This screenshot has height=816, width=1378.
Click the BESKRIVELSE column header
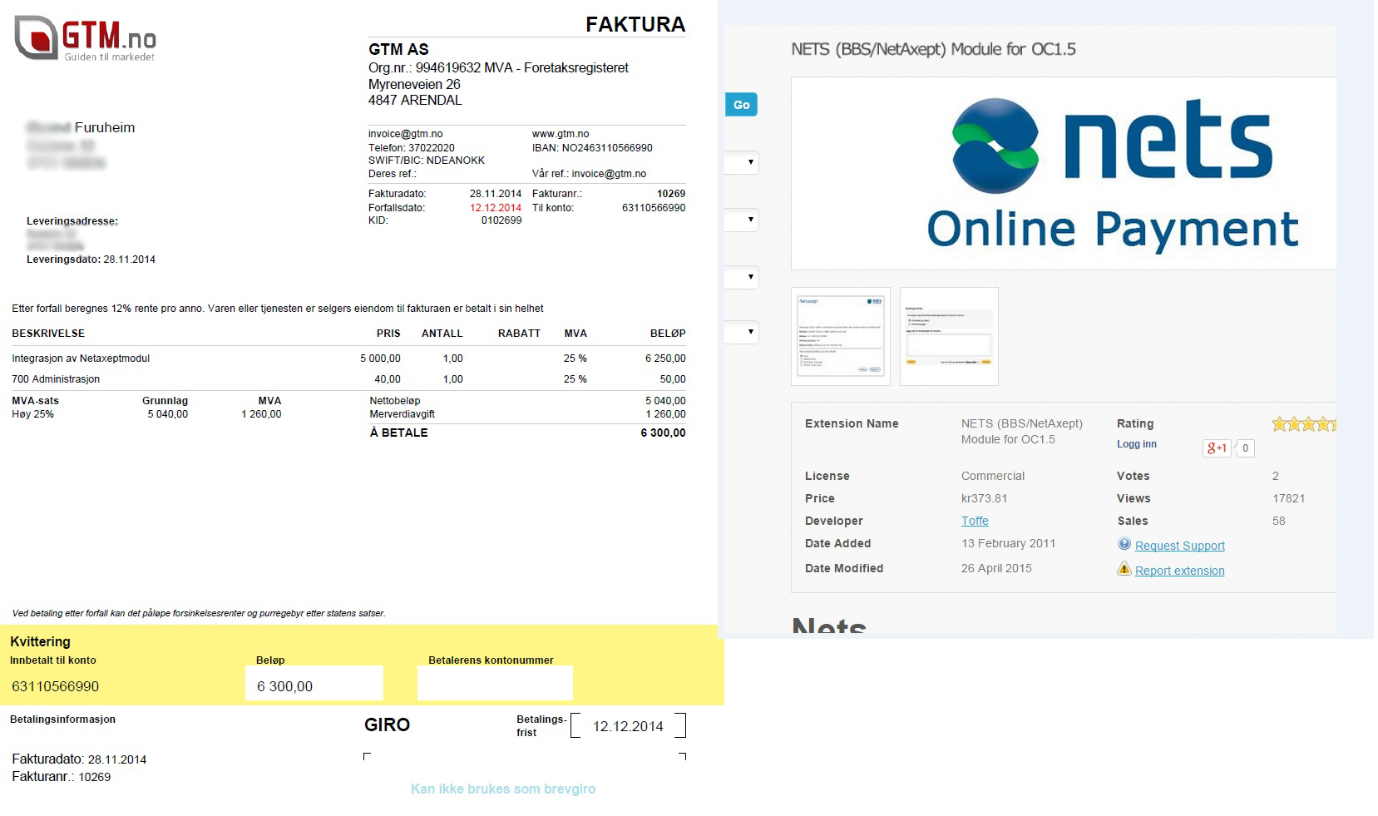(48, 334)
